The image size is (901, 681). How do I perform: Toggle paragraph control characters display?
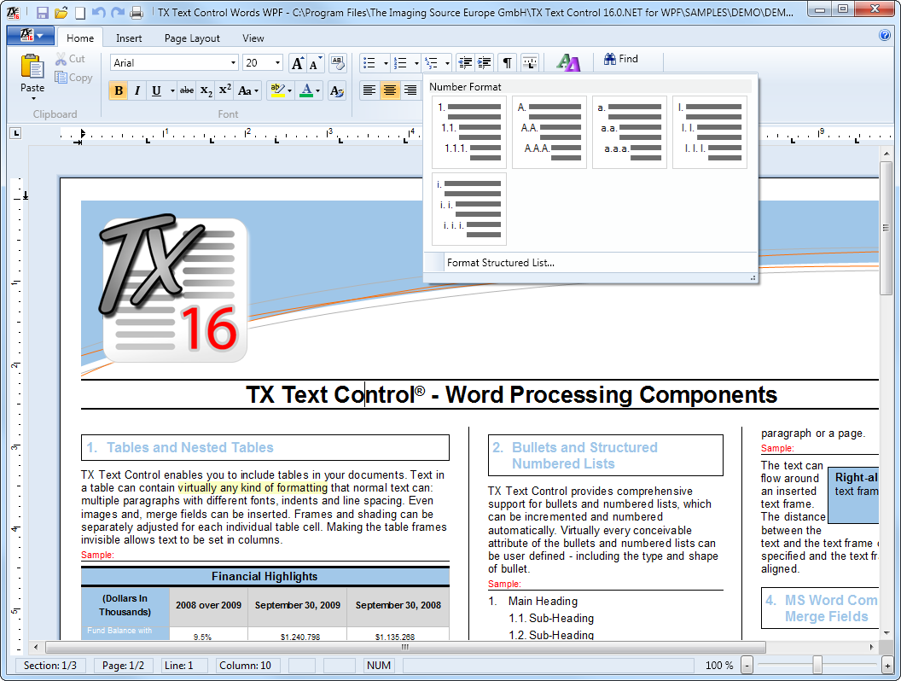click(x=508, y=62)
